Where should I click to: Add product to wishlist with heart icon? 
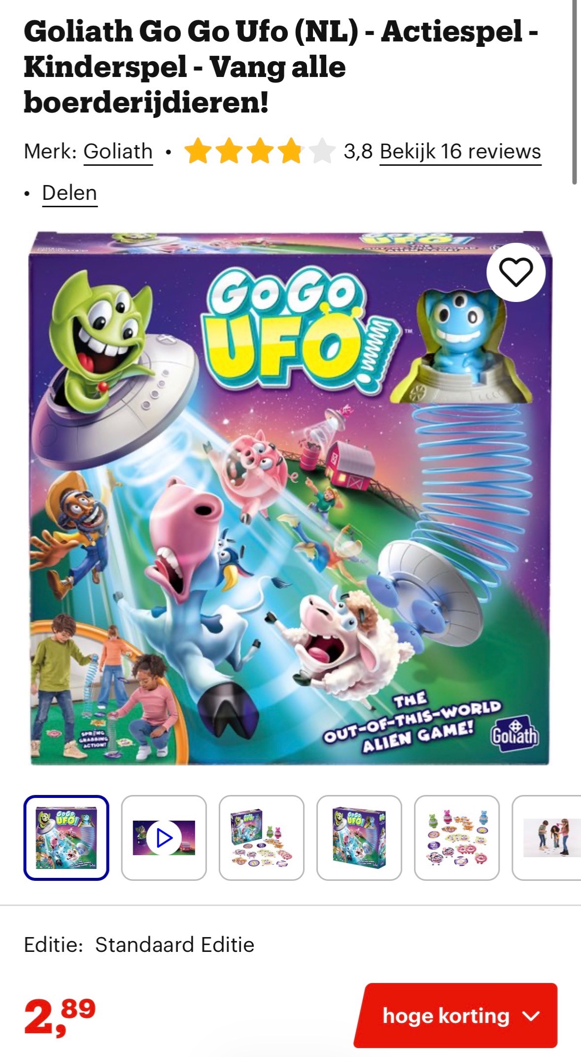(516, 272)
